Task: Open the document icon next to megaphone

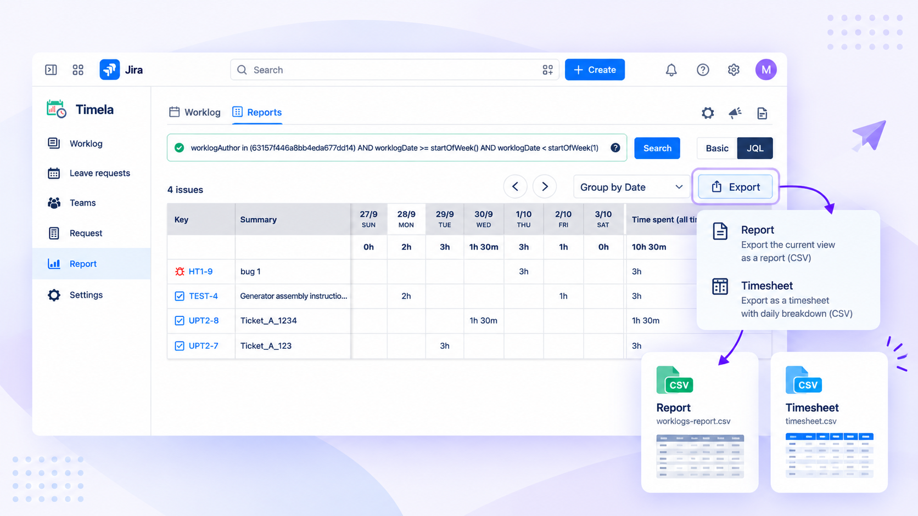Action: click(x=762, y=113)
